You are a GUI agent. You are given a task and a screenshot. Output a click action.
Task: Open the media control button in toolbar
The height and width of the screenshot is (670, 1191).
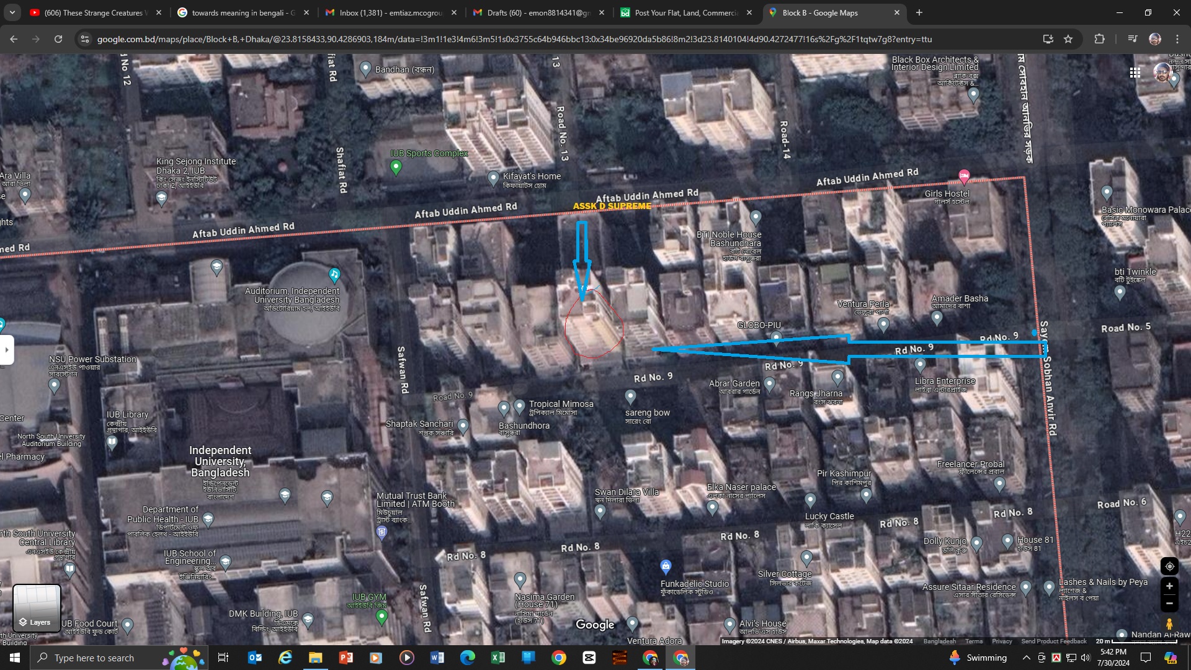coord(1132,39)
